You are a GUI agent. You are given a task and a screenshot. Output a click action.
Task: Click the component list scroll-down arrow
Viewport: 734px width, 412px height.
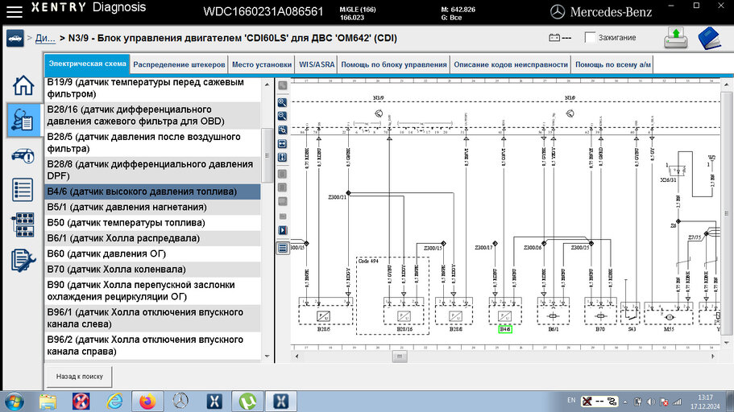[267, 356]
